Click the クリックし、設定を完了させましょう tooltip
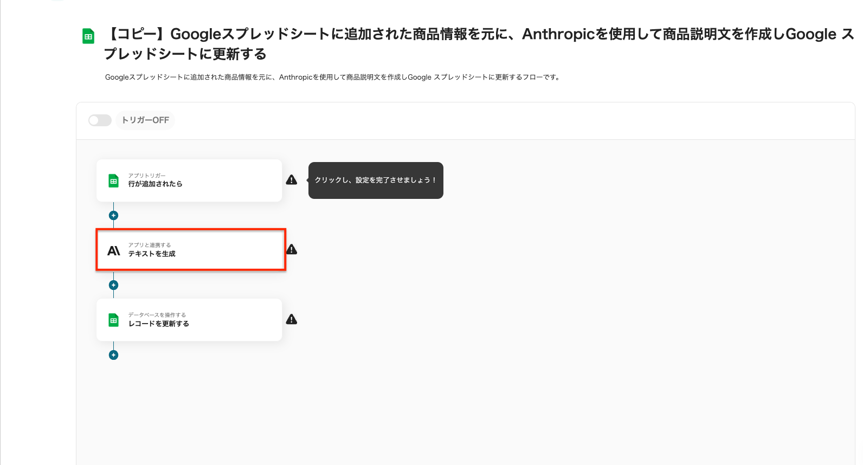Image resolution: width=863 pixels, height=465 pixels. point(376,180)
